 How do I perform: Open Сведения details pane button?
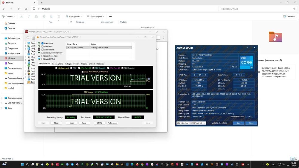point(289,16)
